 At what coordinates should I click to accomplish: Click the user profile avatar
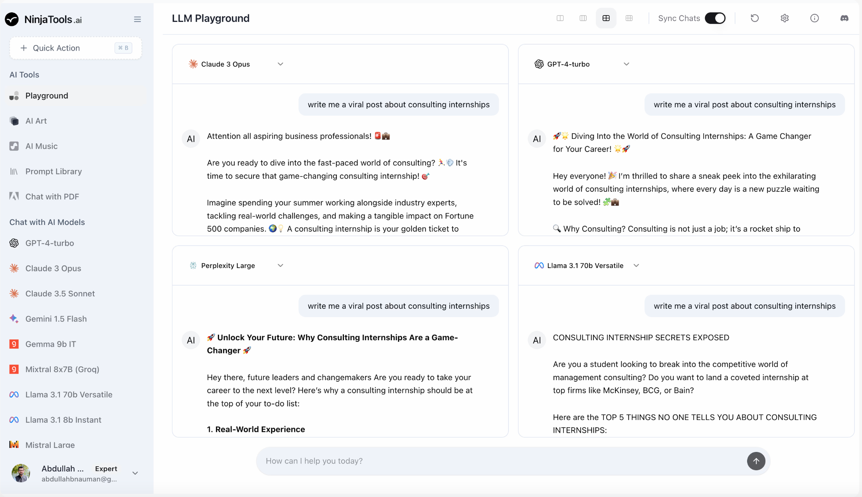(21, 473)
